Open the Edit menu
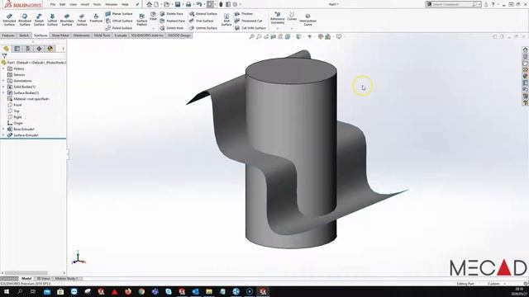Viewport: 529px width, 297px height. (x=63, y=4)
